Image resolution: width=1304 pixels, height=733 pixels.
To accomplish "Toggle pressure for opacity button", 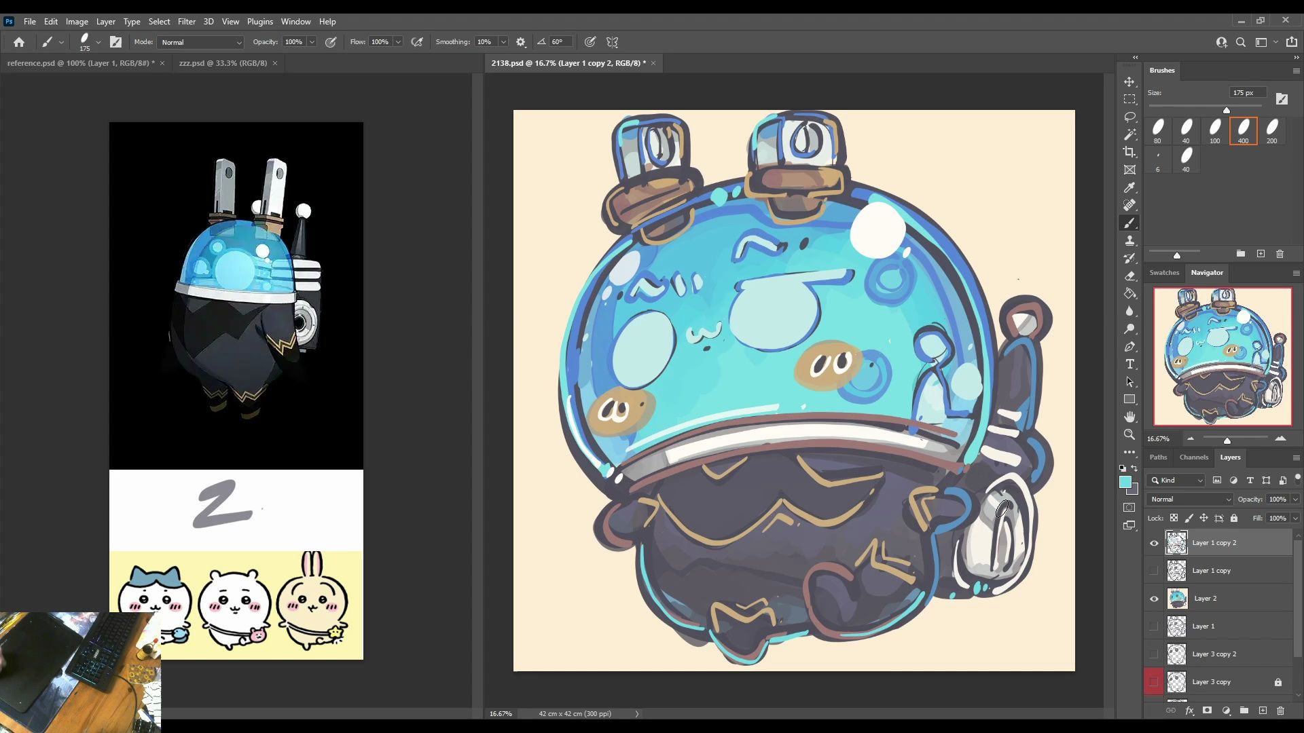I will (x=331, y=42).
